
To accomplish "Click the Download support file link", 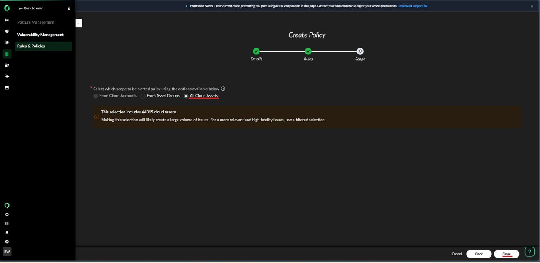I will 413,6.
